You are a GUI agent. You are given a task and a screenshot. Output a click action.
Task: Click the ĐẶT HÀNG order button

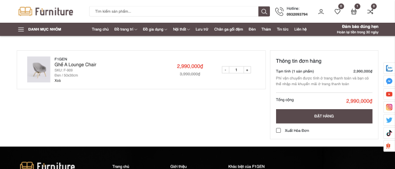324,116
